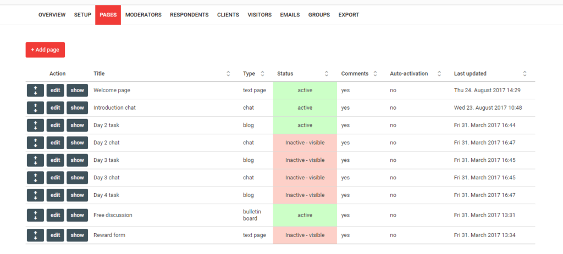Sort by Status using the column sort arrows

tap(327, 74)
